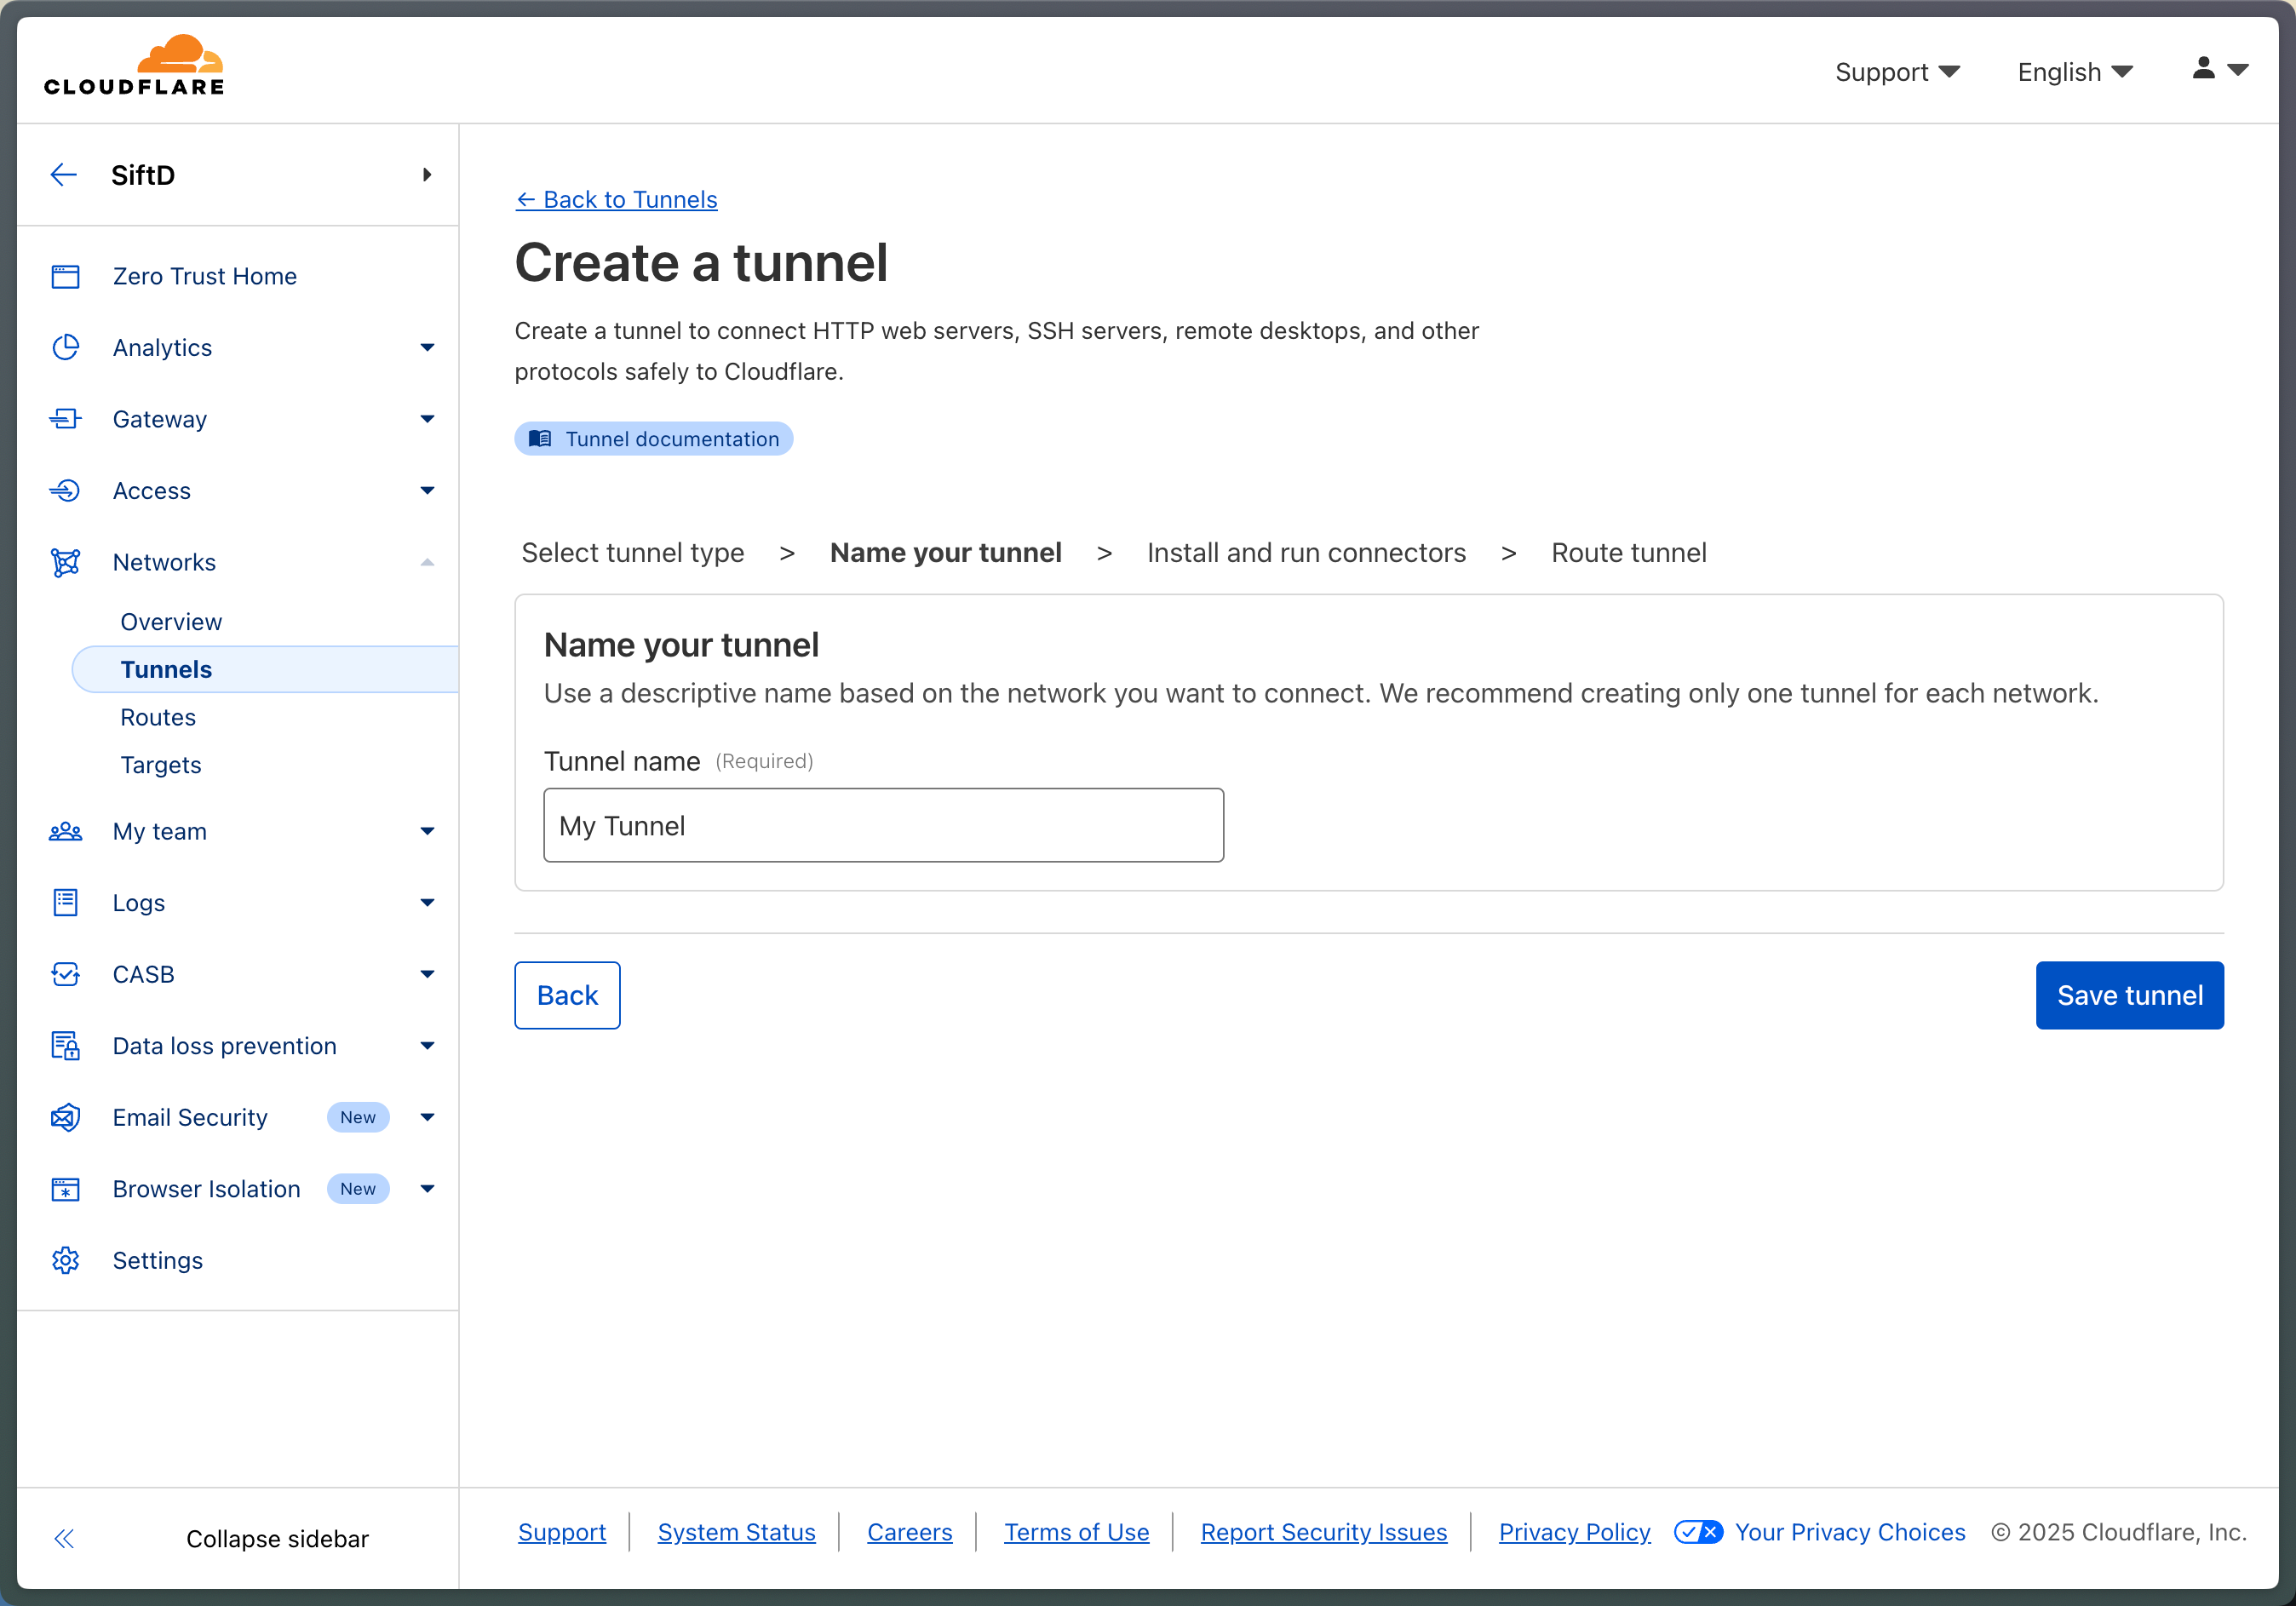Select the My team icon
This screenshot has height=1606, width=2296.
(x=65, y=831)
